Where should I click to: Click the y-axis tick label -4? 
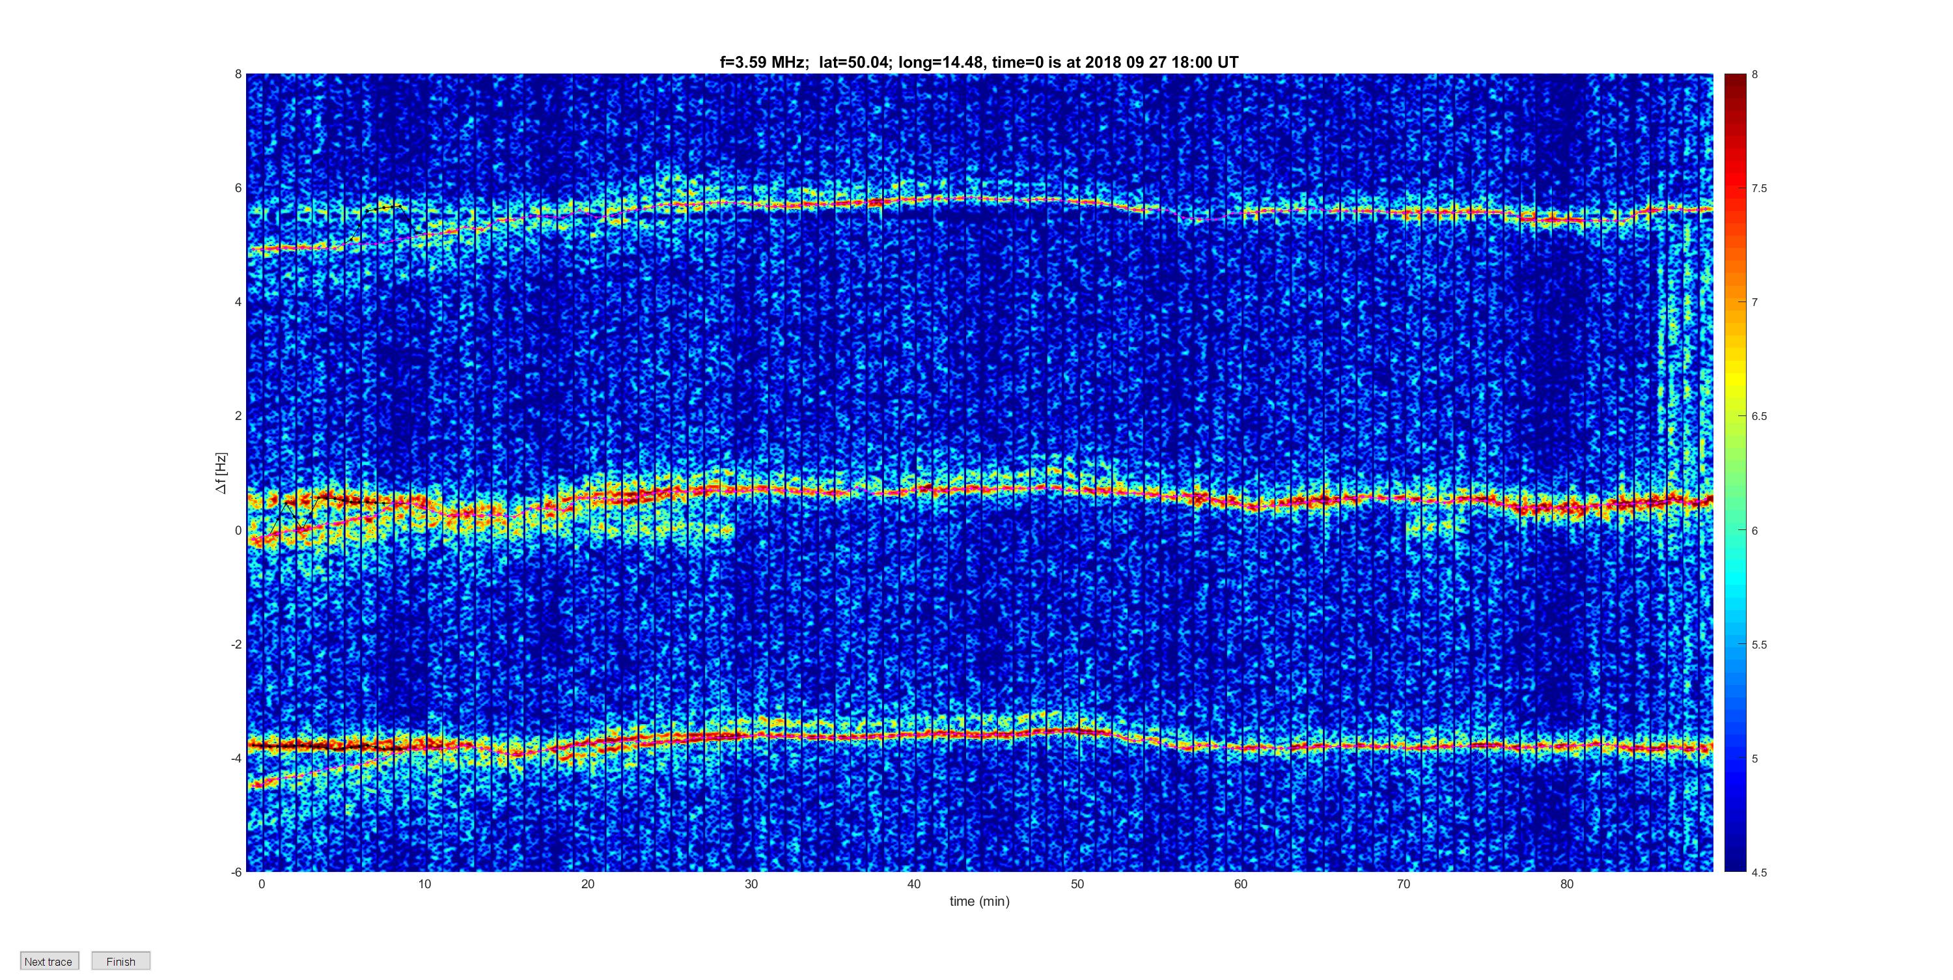pyautogui.click(x=236, y=758)
